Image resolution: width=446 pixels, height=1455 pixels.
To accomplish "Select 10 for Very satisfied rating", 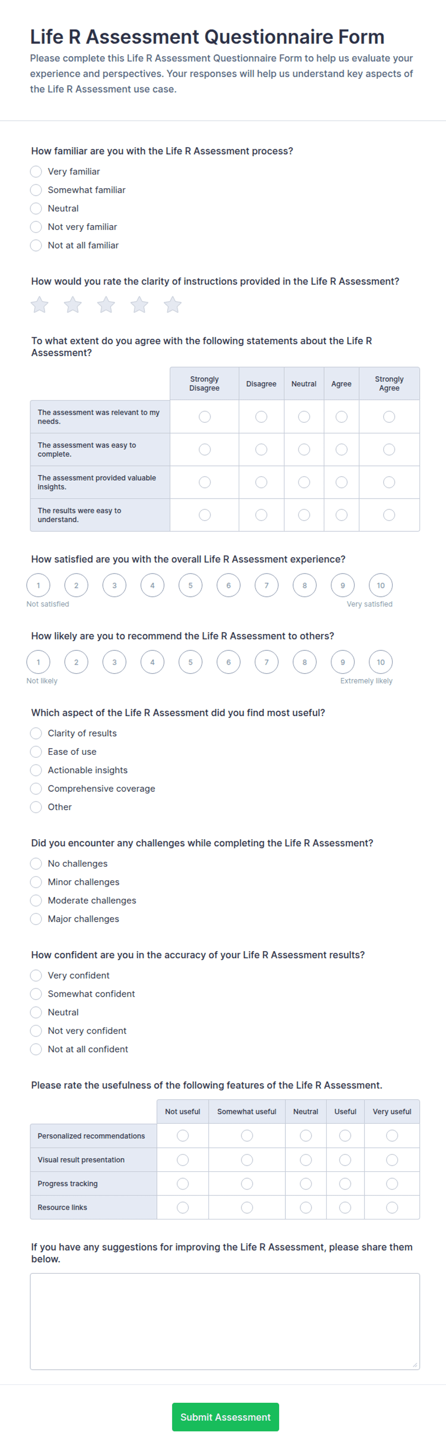I will (x=380, y=585).
